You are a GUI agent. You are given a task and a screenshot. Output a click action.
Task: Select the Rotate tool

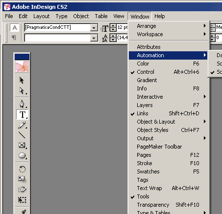[x=22, y=169]
